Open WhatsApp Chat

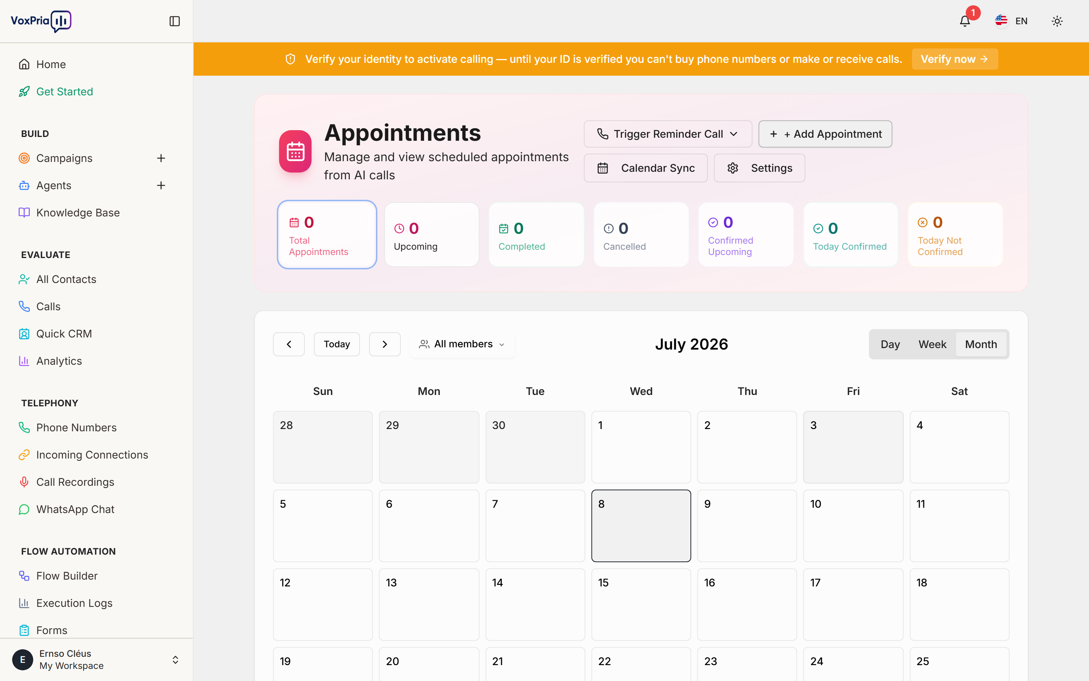96,509
